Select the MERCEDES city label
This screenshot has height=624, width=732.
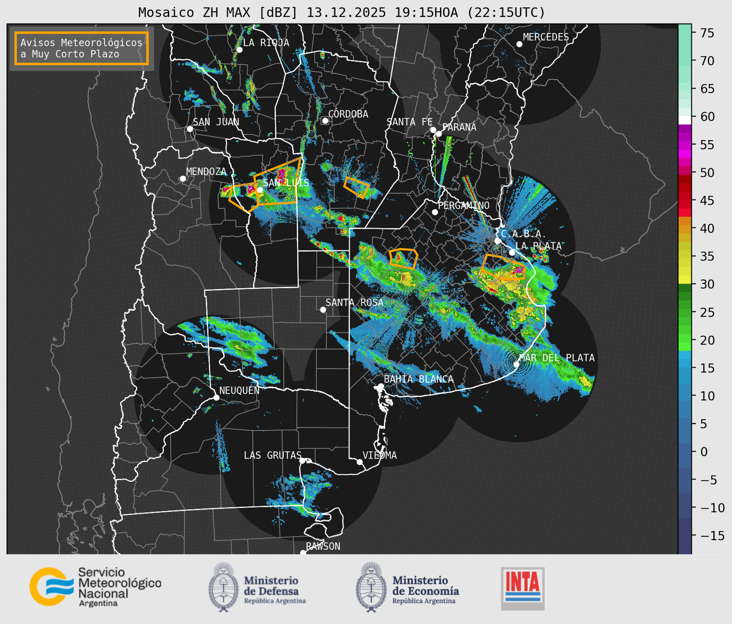click(x=546, y=37)
